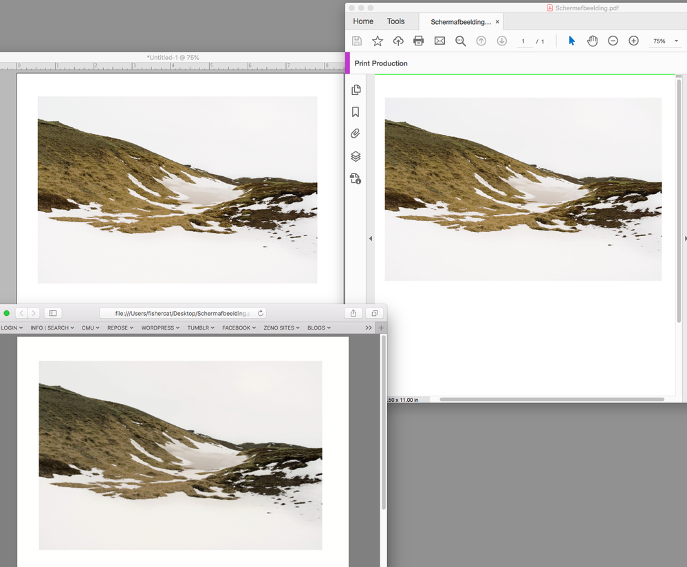Print the Schermafbeelding.pdf document
Image resolution: width=687 pixels, height=567 pixels.
[x=419, y=41]
